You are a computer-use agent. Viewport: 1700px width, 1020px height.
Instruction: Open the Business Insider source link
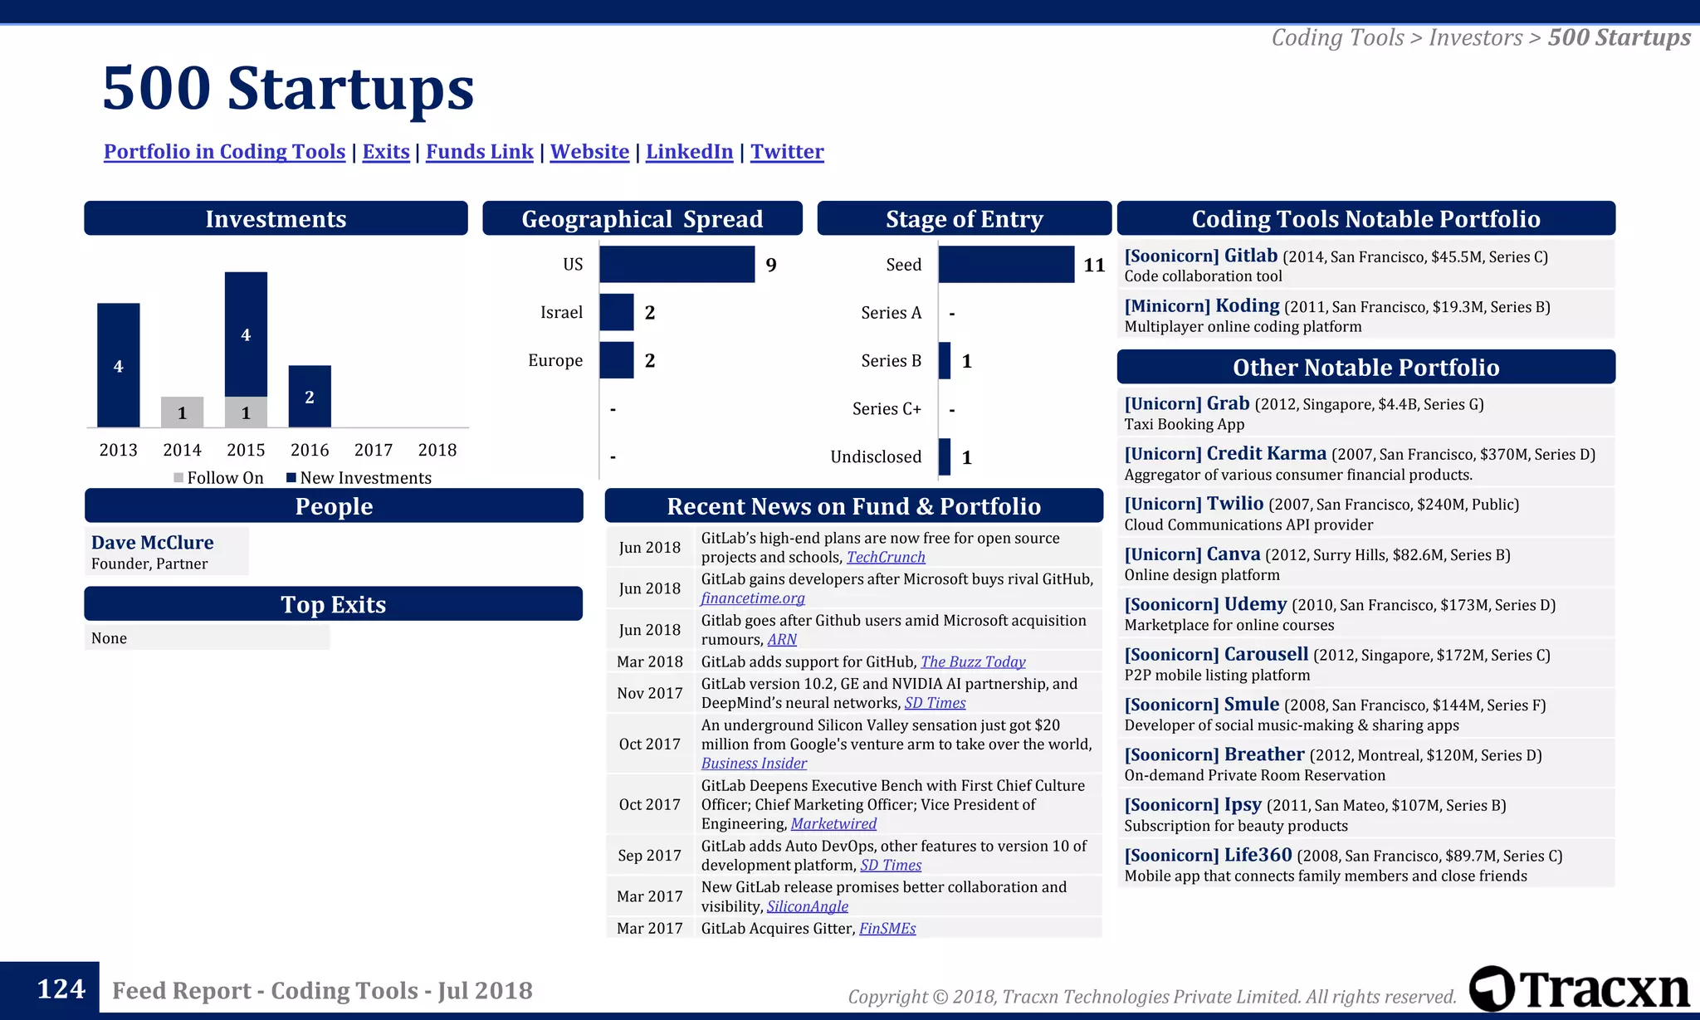[x=754, y=764]
